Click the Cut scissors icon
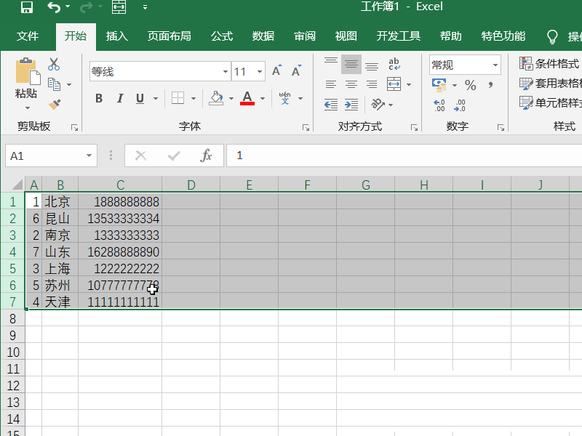582x436 pixels. 54,64
